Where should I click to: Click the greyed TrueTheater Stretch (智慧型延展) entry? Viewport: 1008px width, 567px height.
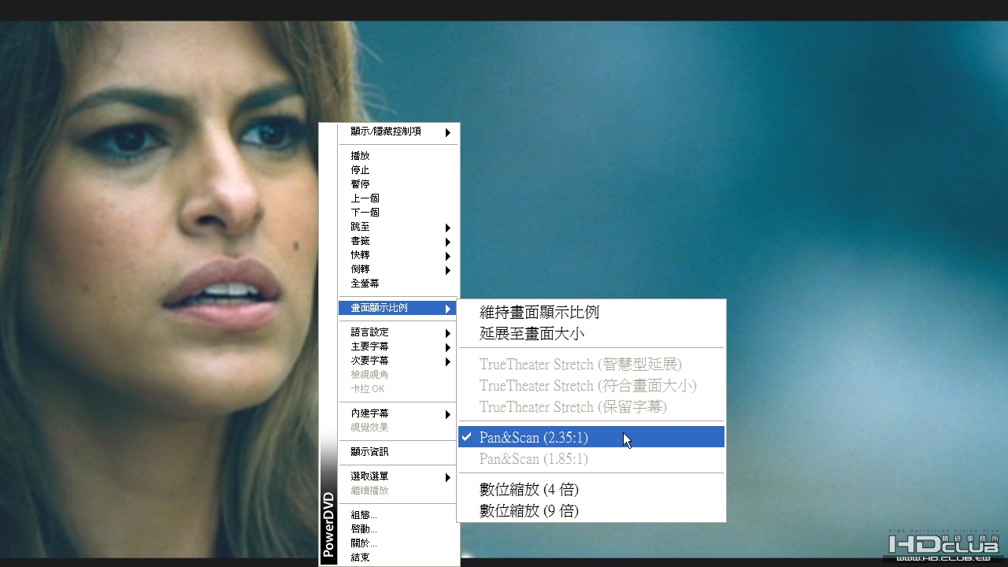point(591,364)
